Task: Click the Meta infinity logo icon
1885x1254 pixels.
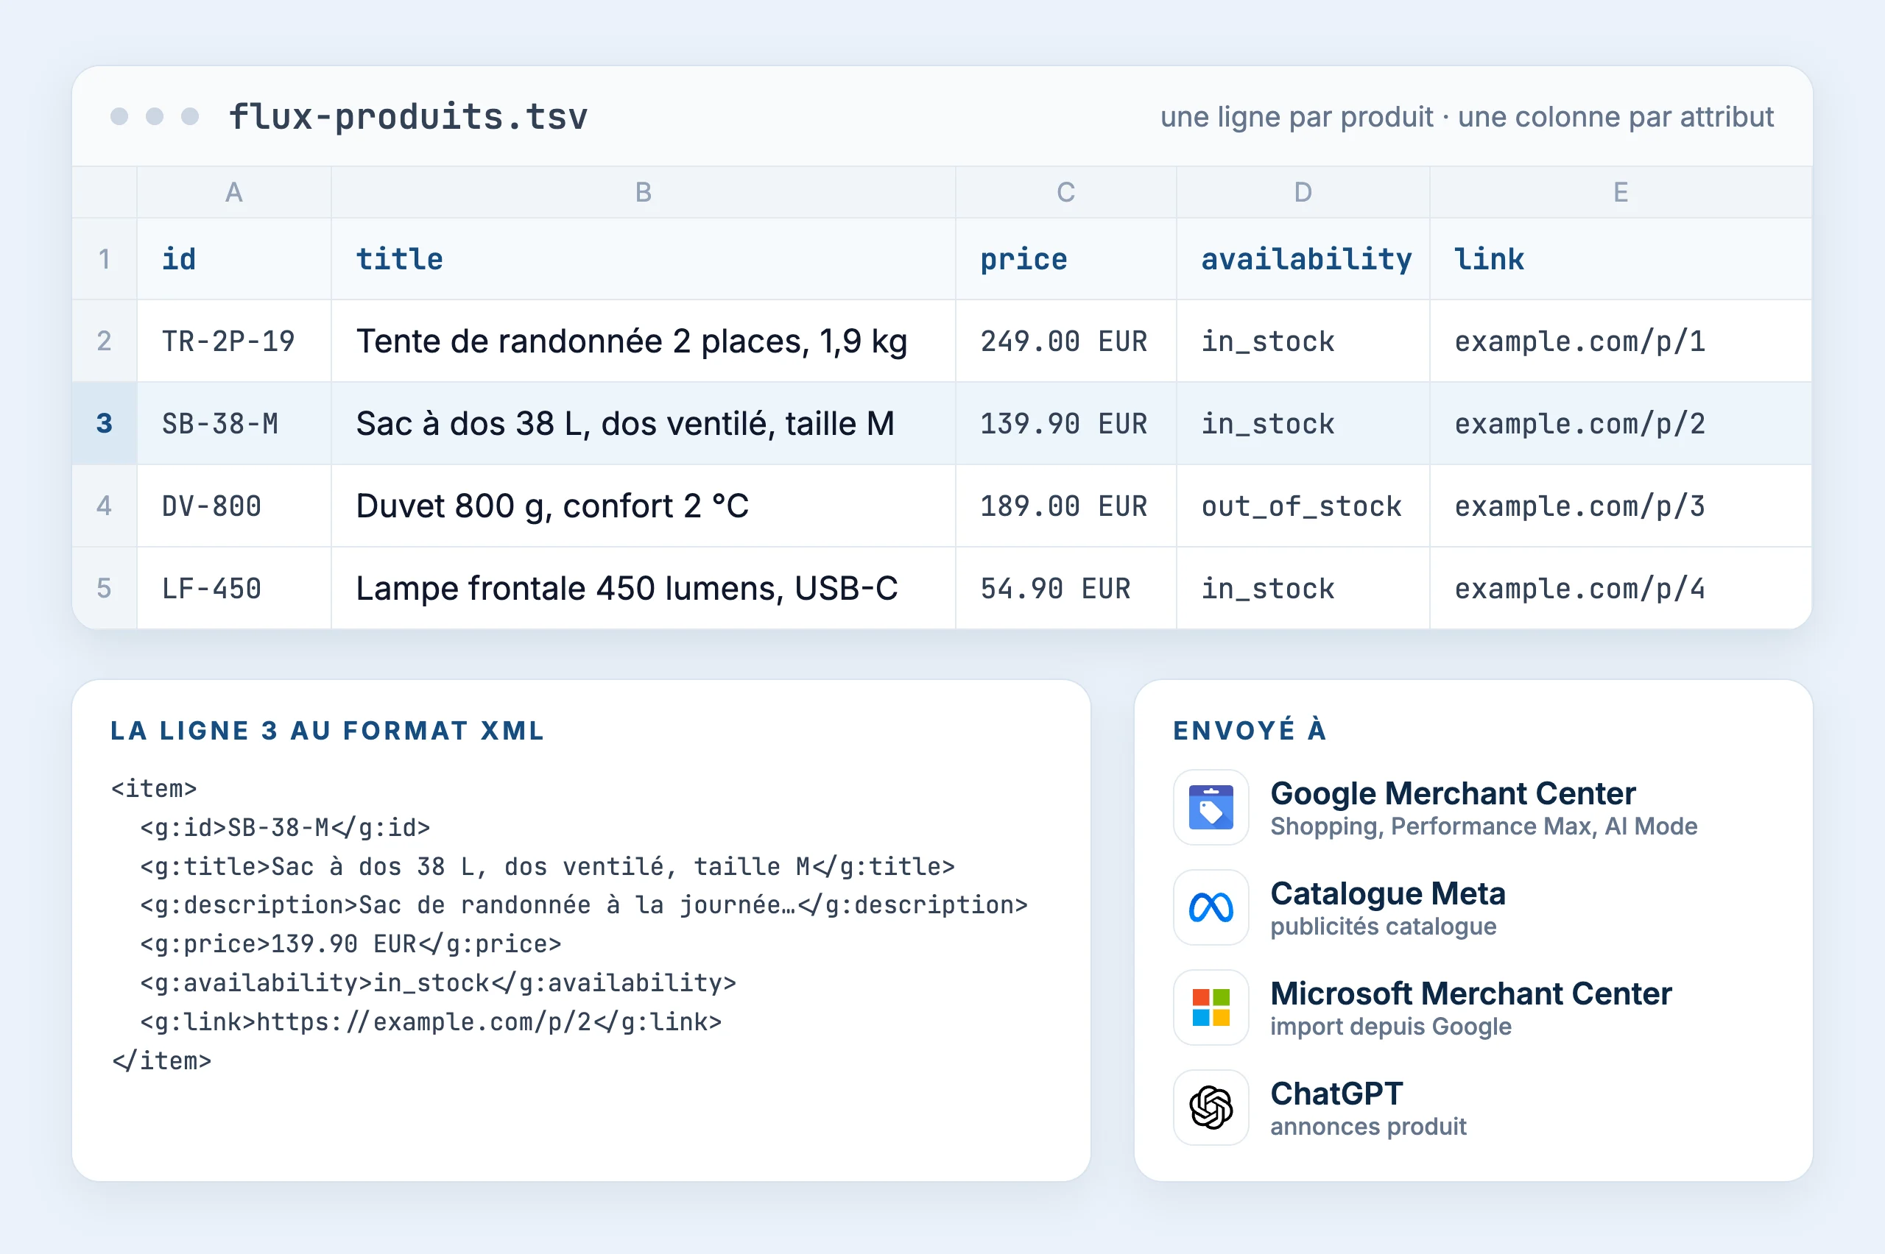Action: 1211,907
